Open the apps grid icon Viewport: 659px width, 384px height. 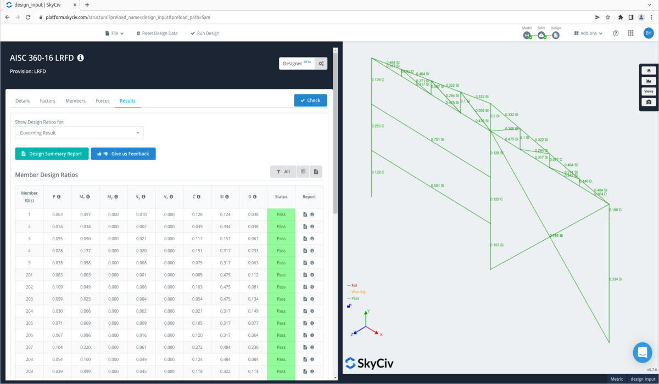(x=630, y=33)
